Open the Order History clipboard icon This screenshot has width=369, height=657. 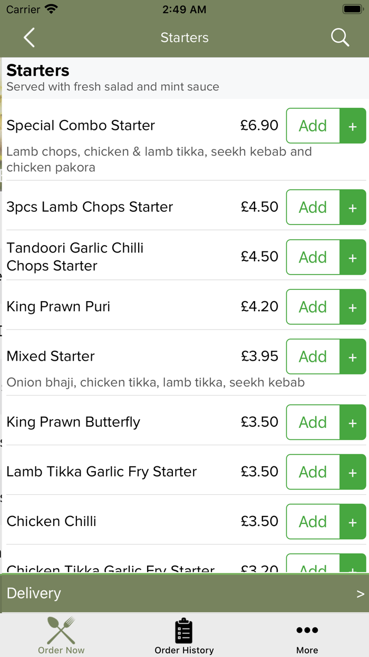pos(184,631)
